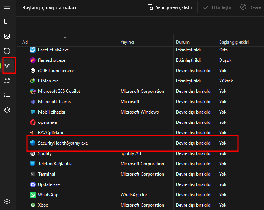Click Başlangıç uygulamaları page title

click(x=49, y=7)
